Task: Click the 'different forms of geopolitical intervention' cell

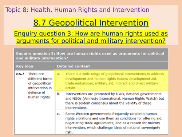Action: (40, 85)
